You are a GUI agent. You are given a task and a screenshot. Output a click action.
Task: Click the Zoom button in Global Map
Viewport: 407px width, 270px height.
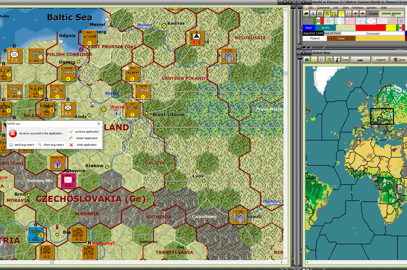pyautogui.click(x=345, y=60)
